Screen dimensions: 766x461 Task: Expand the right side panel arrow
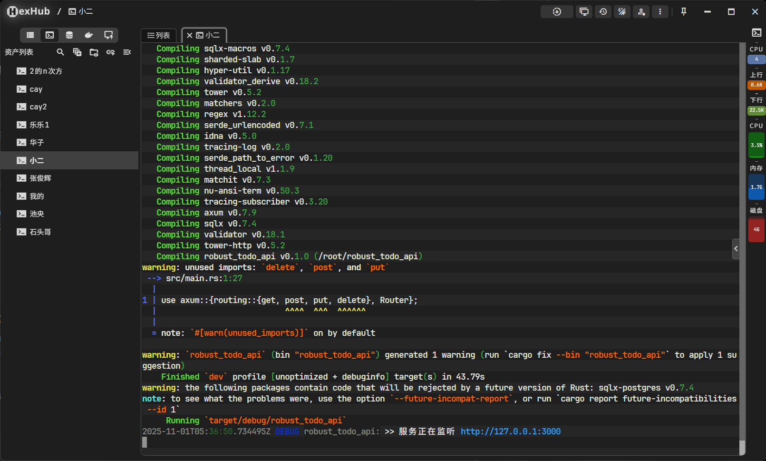736,249
